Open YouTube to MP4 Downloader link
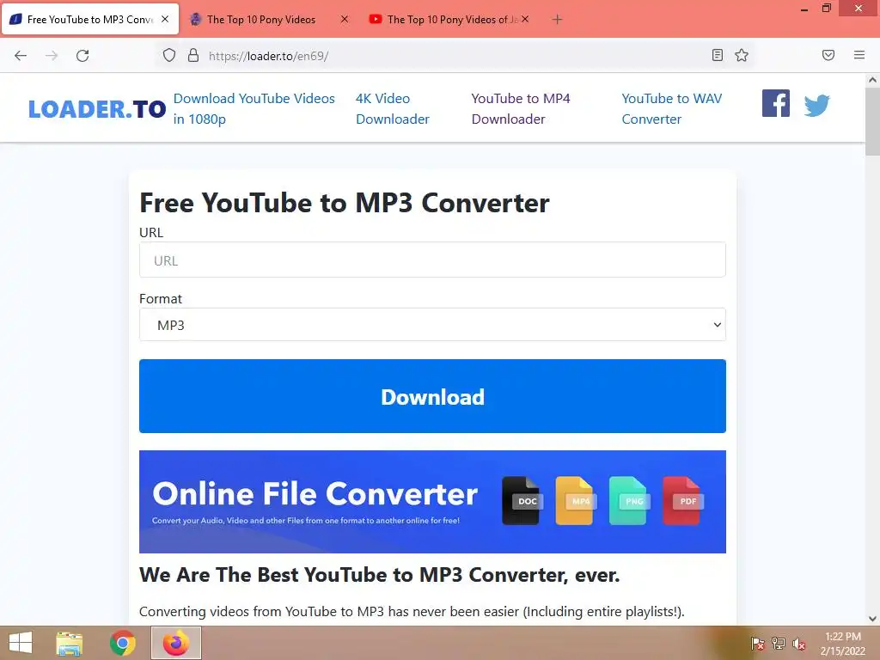The image size is (880, 660). [520, 108]
